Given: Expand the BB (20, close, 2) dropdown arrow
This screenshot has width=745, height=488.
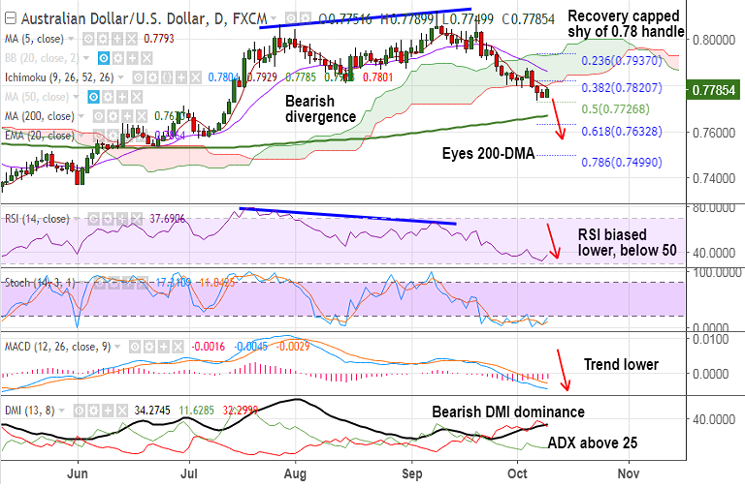Looking at the screenshot, I should click(86, 58).
